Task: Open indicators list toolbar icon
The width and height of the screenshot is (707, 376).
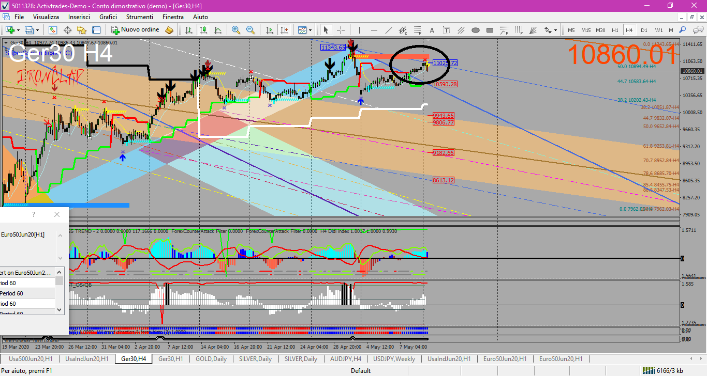Action: click(x=302, y=30)
